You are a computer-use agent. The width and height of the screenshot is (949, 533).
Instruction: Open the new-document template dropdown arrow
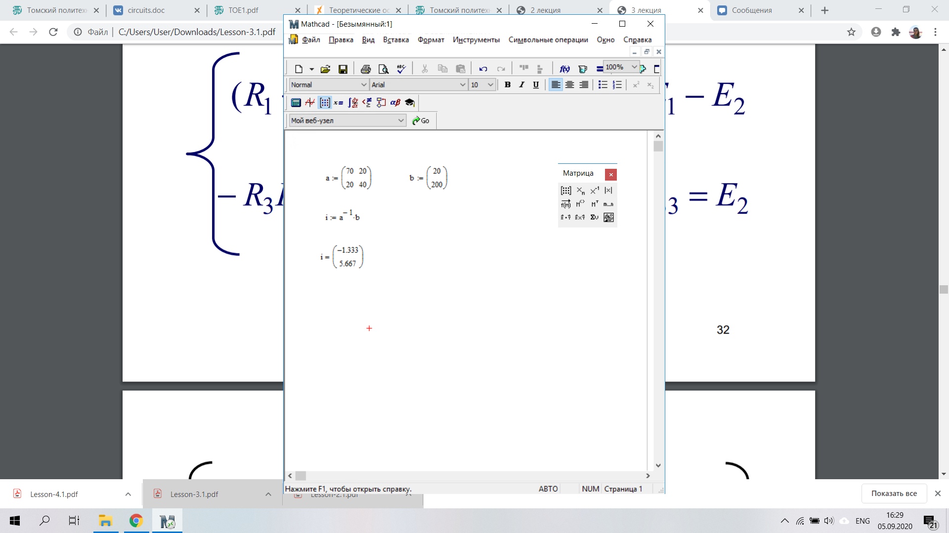tap(311, 69)
